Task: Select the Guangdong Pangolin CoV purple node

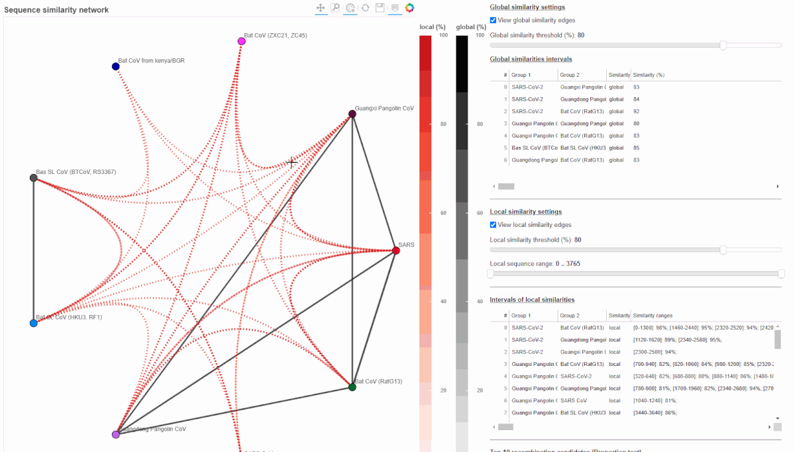Action: point(116,434)
